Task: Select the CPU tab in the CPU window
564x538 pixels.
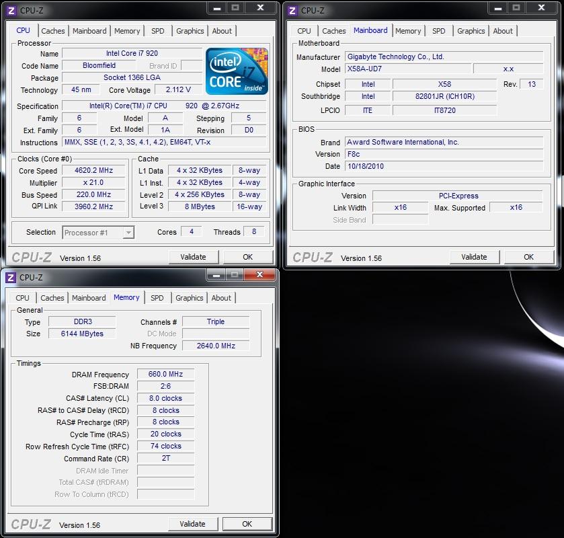Action: 23,30
